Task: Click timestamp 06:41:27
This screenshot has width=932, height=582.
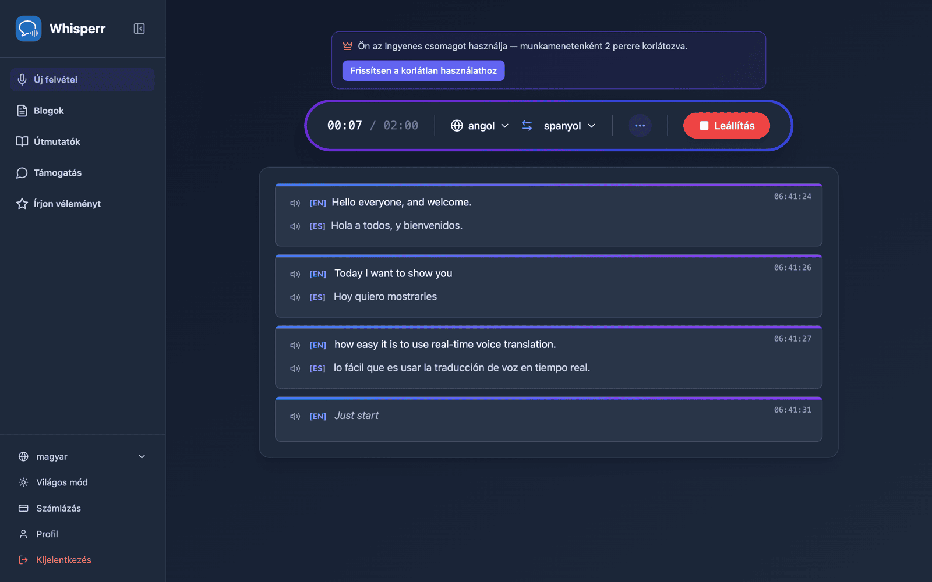Action: 792,339
